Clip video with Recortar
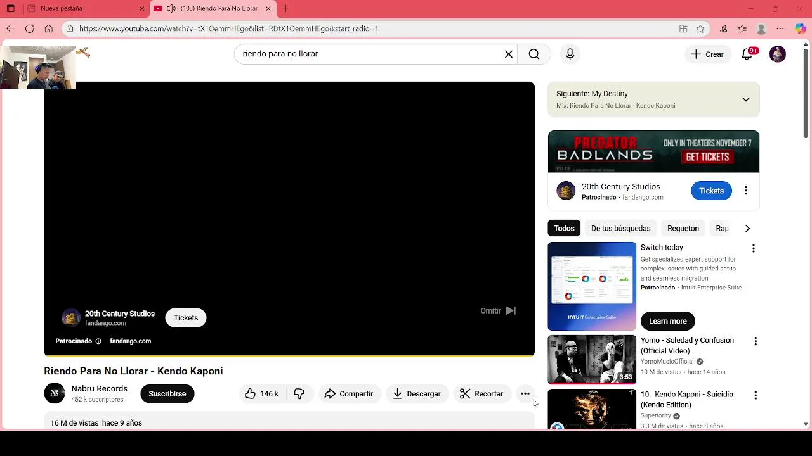Screen dimensions: 812x456 click(481, 394)
